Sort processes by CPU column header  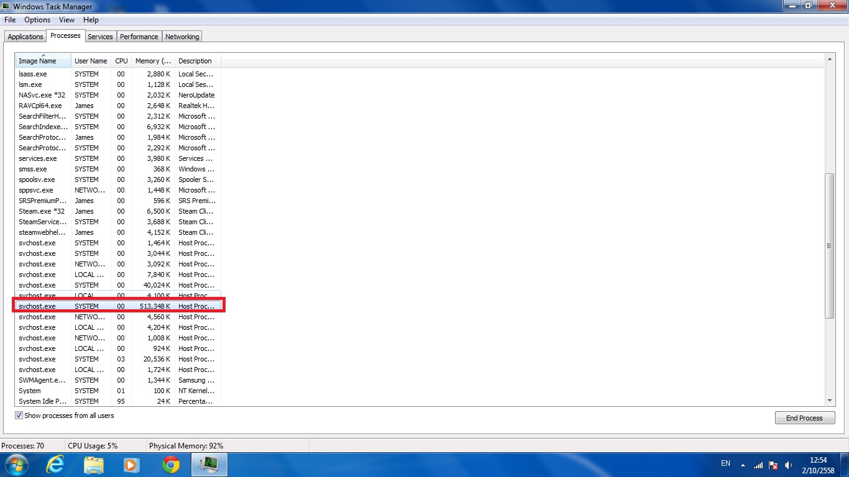pos(121,61)
